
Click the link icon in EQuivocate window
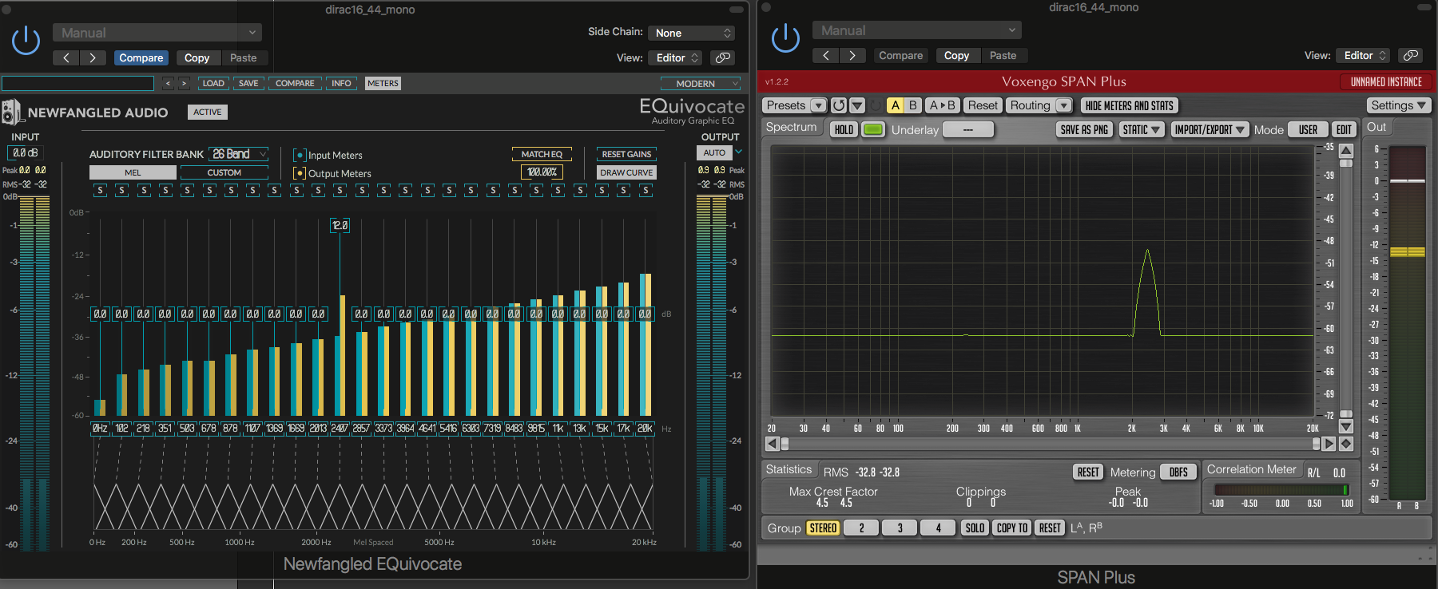tap(722, 57)
